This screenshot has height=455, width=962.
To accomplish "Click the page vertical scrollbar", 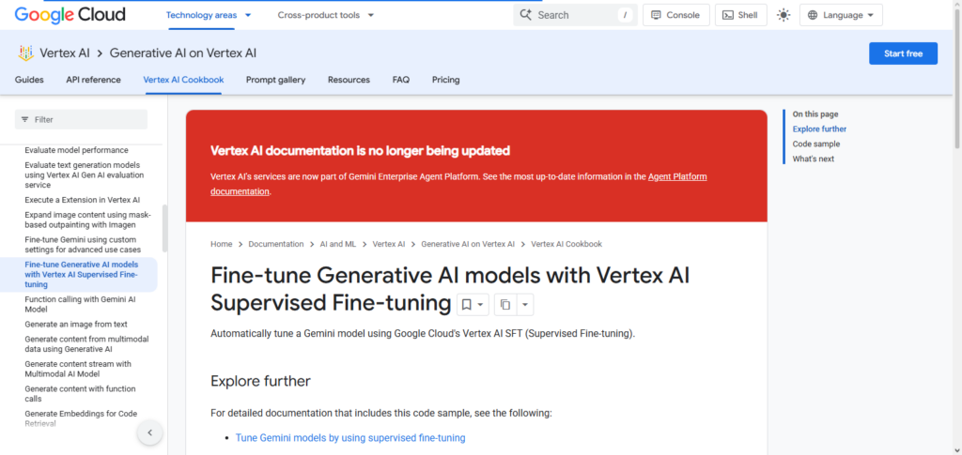I will 957,80.
